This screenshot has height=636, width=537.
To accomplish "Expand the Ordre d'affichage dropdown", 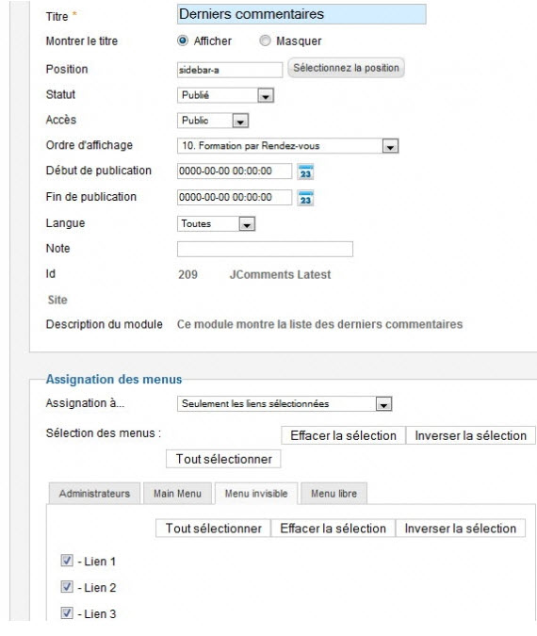I will coord(288,146).
